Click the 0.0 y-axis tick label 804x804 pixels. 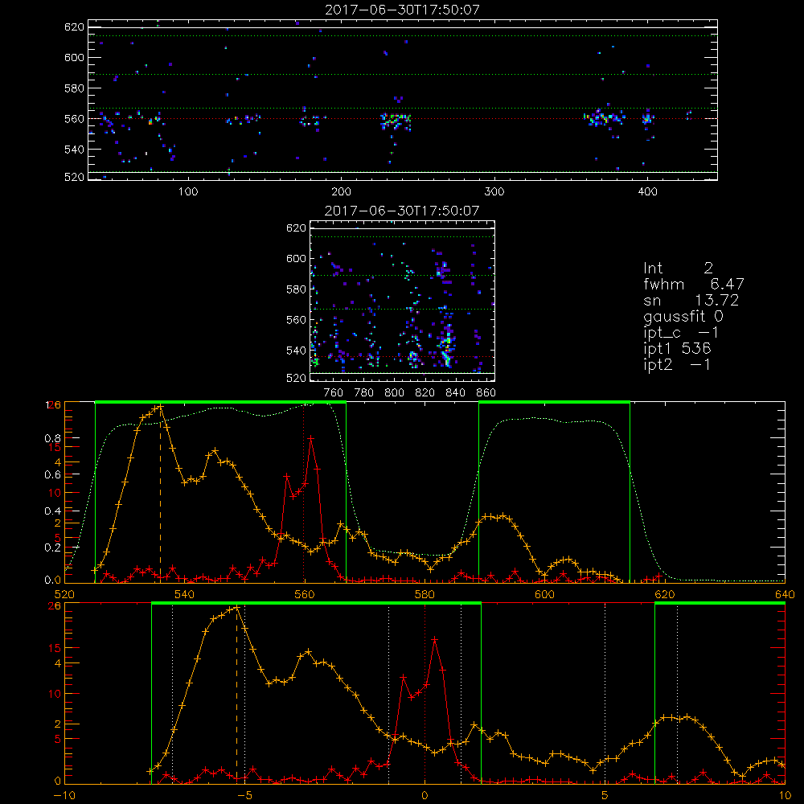(x=54, y=580)
